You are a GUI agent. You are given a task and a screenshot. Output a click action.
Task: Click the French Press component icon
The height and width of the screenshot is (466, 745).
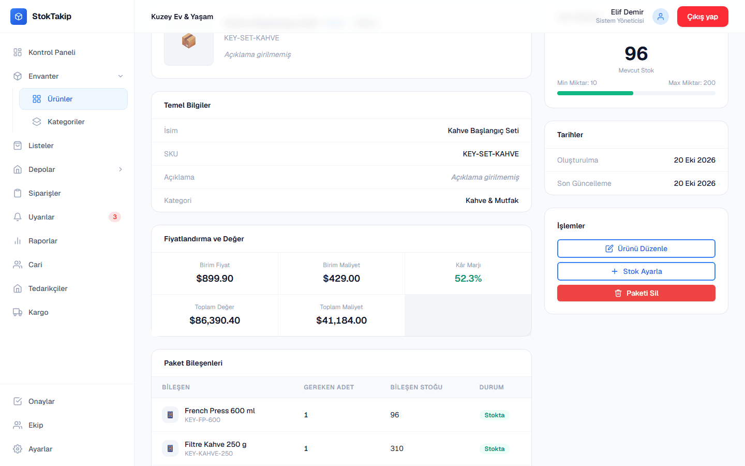[x=170, y=415]
